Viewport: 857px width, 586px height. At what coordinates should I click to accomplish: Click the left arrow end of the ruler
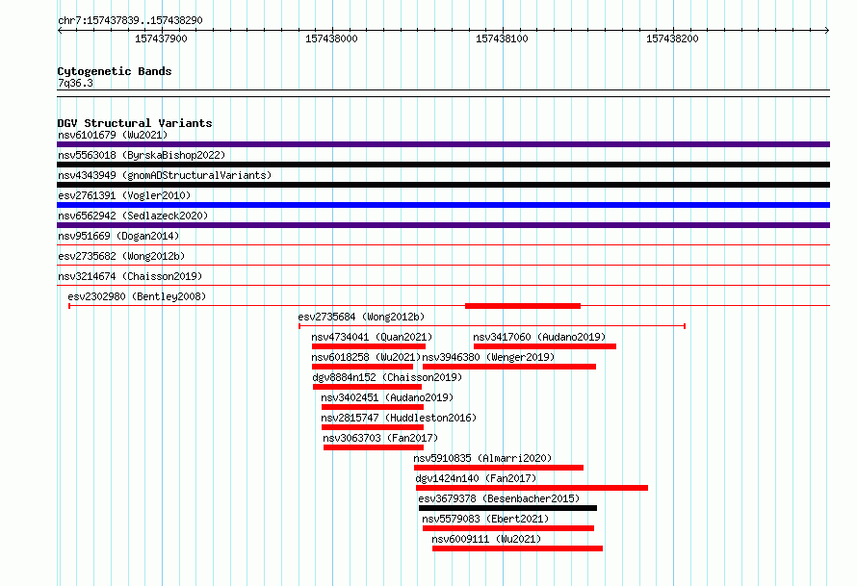tap(60, 31)
